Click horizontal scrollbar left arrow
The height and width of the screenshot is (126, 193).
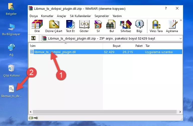pos(31,112)
